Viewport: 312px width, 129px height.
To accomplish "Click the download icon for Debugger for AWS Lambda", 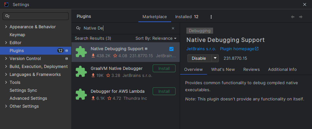I will pyautogui.click(x=93, y=98).
